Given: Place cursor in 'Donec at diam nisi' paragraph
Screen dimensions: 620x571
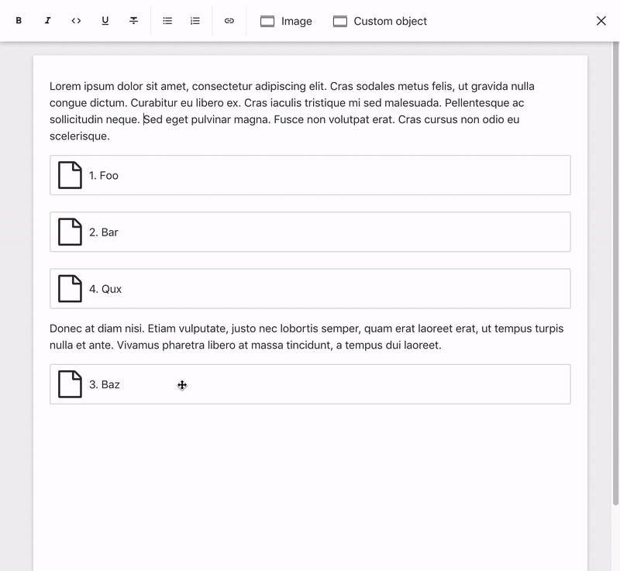Looking at the screenshot, I should click(306, 337).
